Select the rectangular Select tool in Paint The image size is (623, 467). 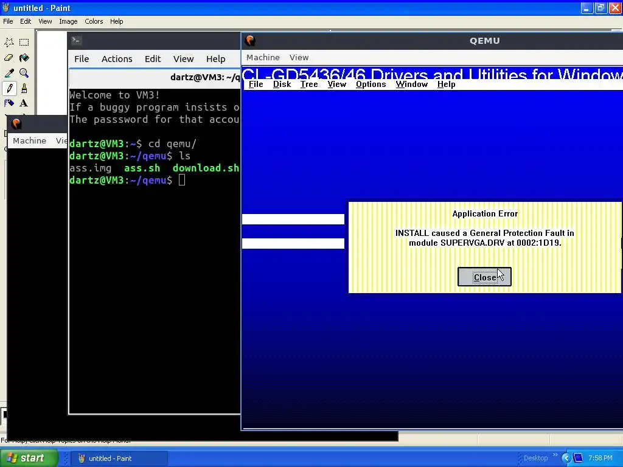[x=24, y=42]
